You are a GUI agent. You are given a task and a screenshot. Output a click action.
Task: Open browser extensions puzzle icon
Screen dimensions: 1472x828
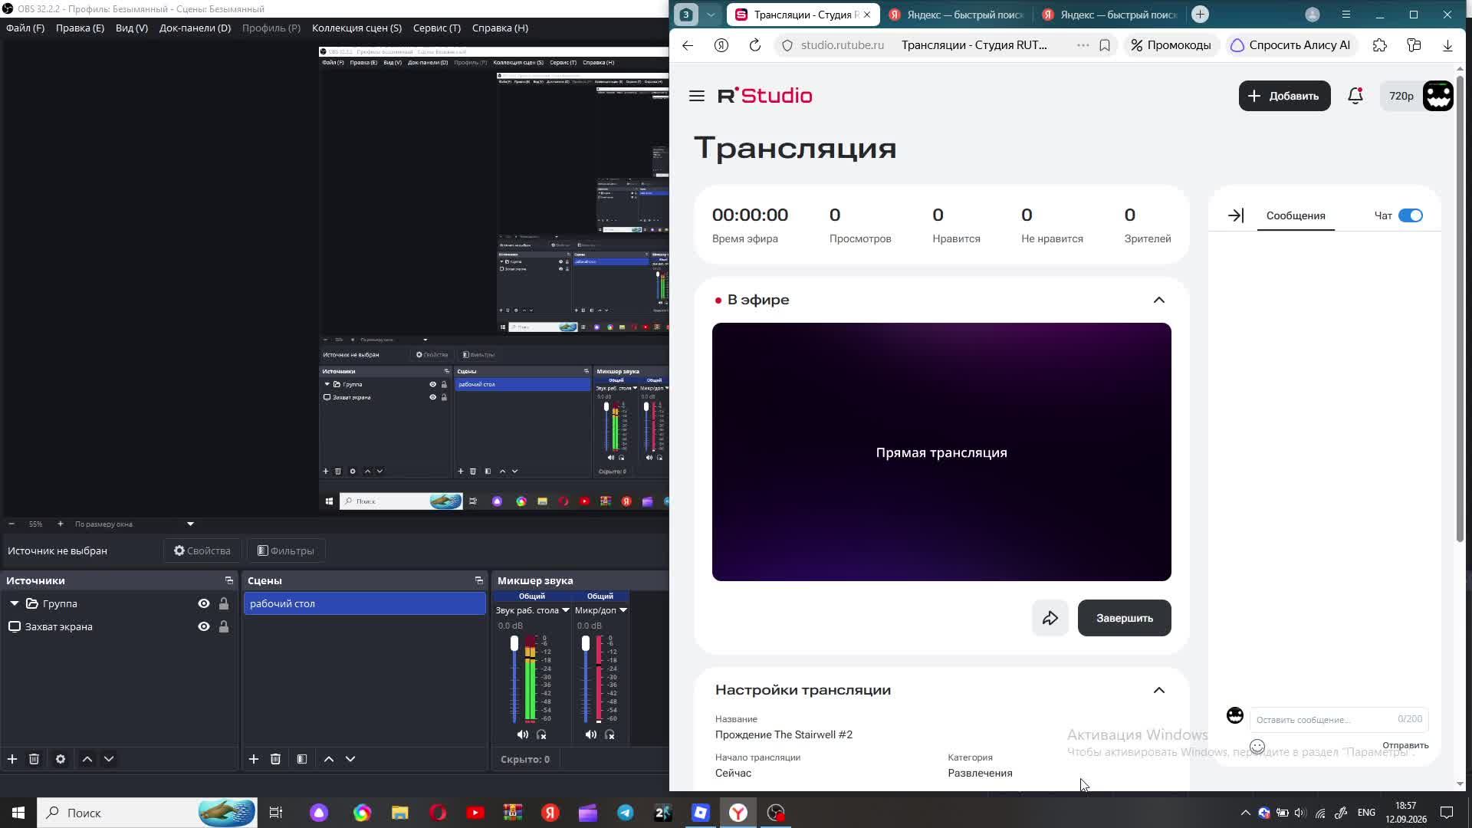coord(1380,45)
